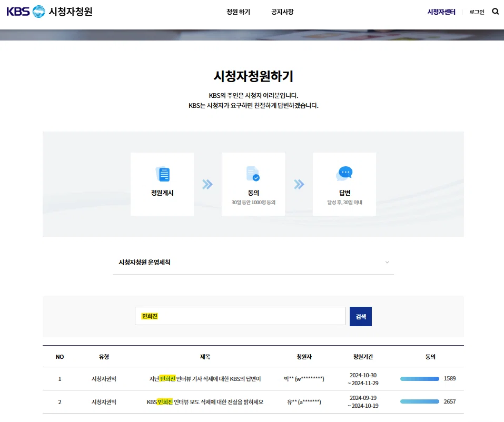Click the 청원기간 column header

click(x=363, y=357)
